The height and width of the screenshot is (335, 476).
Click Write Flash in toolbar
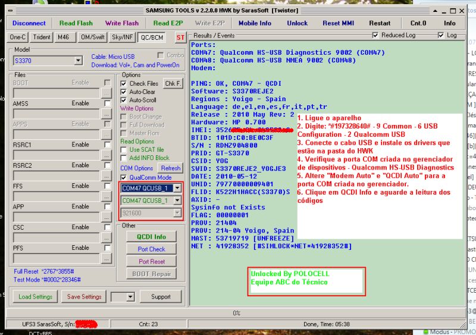(122, 23)
